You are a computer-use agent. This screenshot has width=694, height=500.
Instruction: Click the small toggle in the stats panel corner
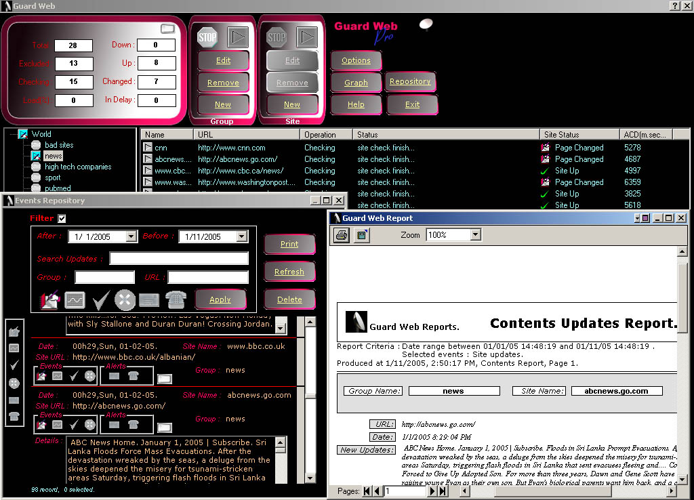(168, 28)
